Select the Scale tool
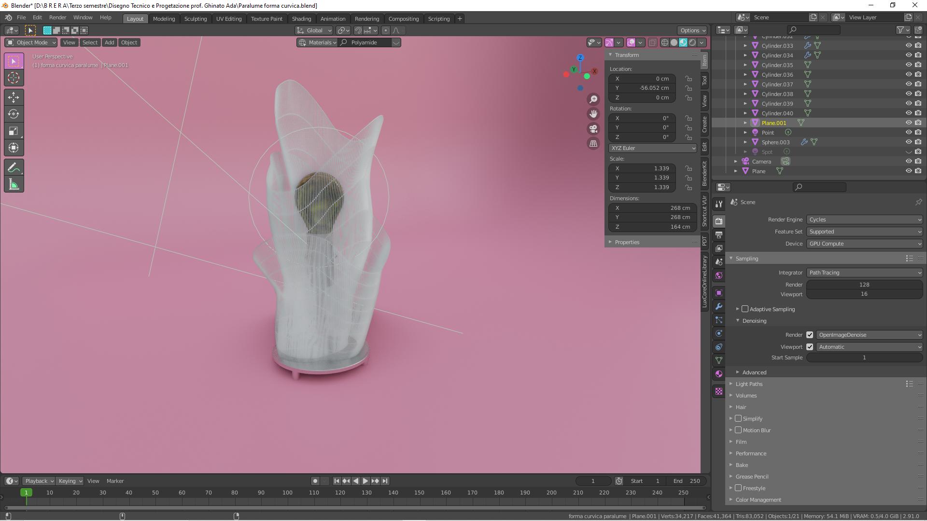This screenshot has height=521, width=927. point(14,131)
